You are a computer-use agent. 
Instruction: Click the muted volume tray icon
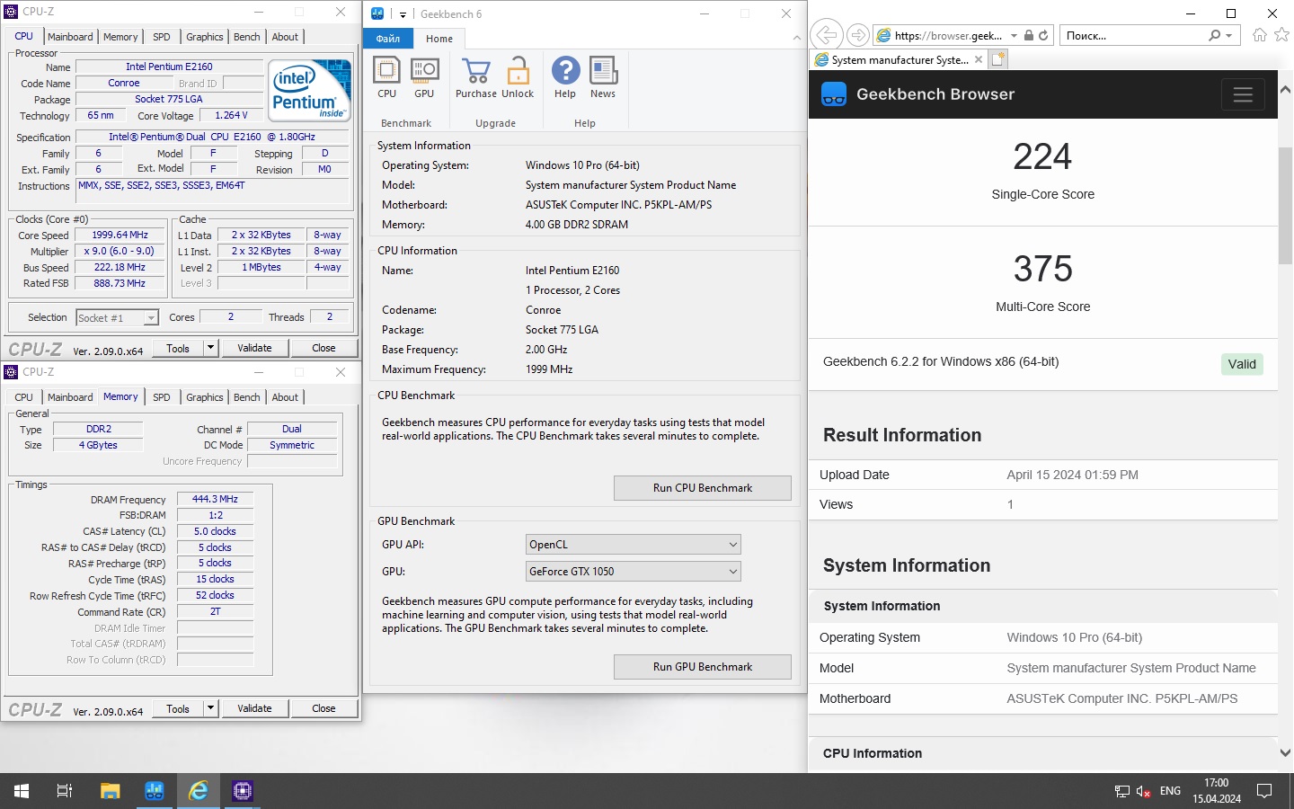(x=1144, y=791)
